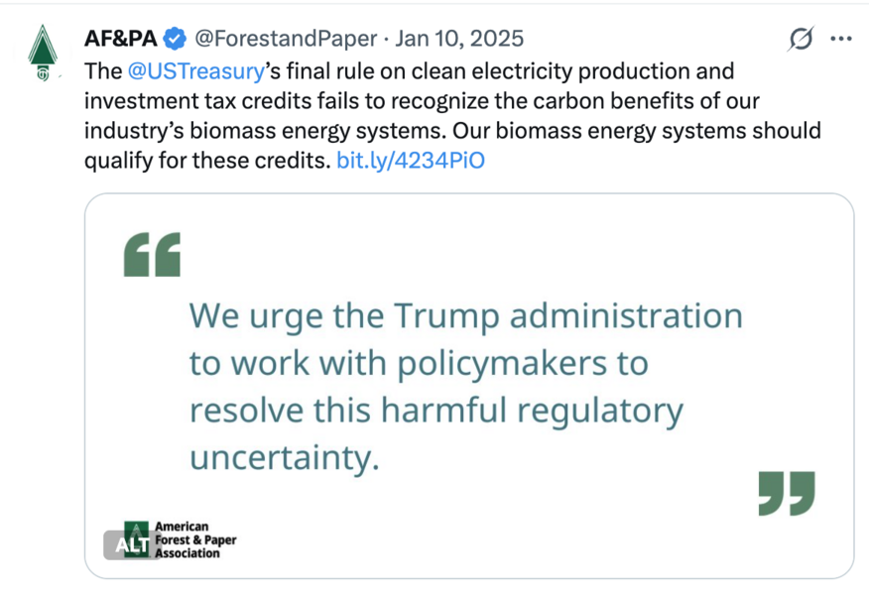Click the AF&PA tree logo avatar

point(42,54)
